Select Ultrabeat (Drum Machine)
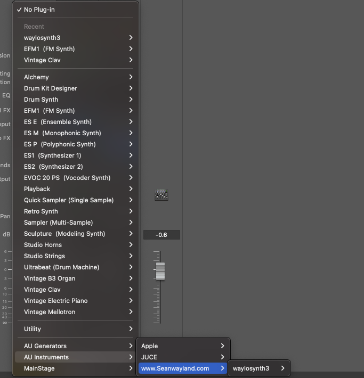The image size is (364, 378). [x=75, y=267]
